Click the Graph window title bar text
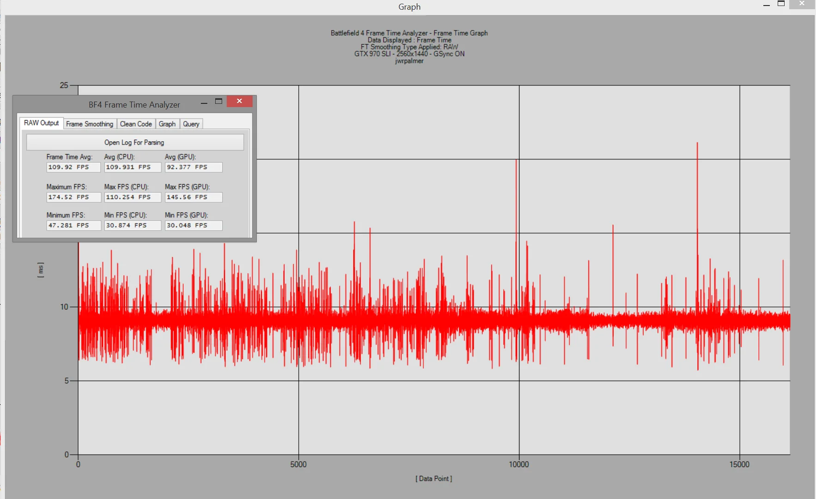 point(409,7)
